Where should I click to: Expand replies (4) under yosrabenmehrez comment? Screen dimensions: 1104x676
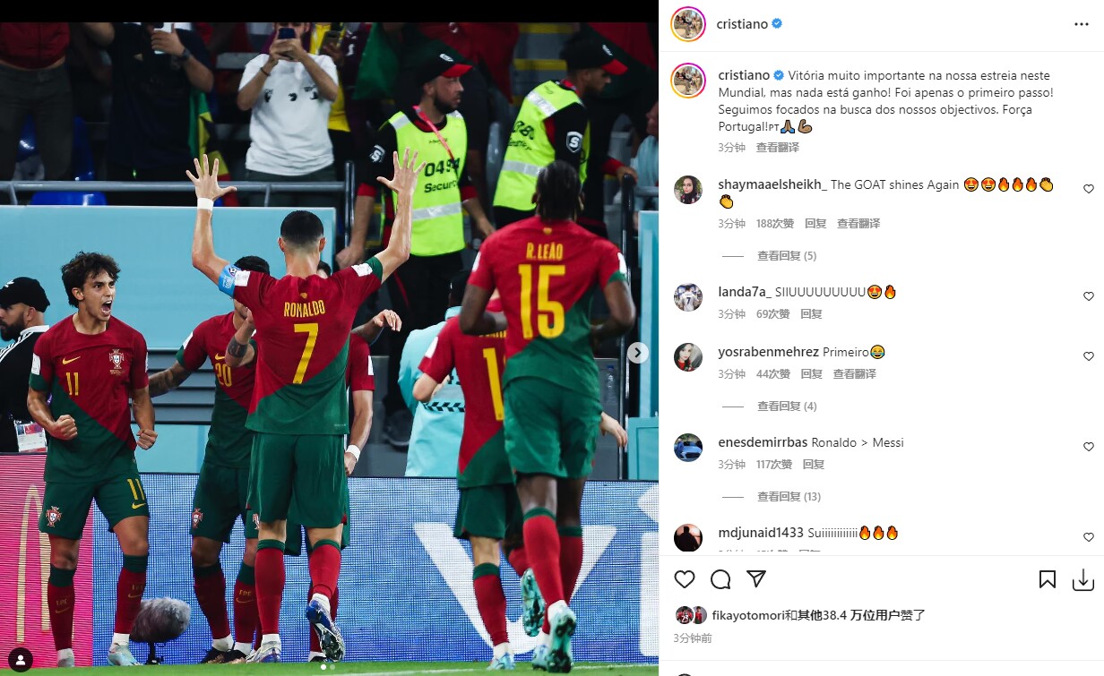coord(787,406)
